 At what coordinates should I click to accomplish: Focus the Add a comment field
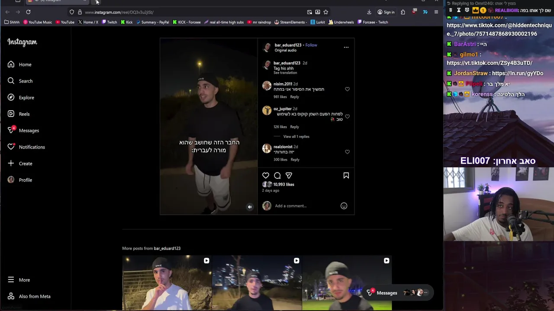pyautogui.click(x=306, y=206)
